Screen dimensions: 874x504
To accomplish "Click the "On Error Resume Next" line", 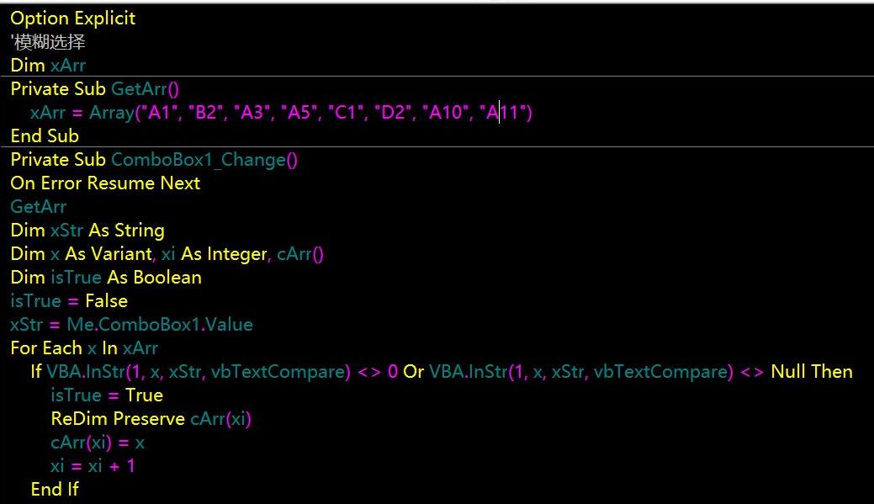I will click(105, 183).
